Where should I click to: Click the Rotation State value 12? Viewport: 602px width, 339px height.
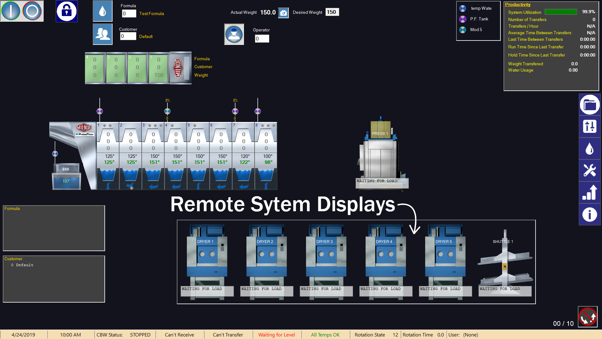[x=395, y=335]
